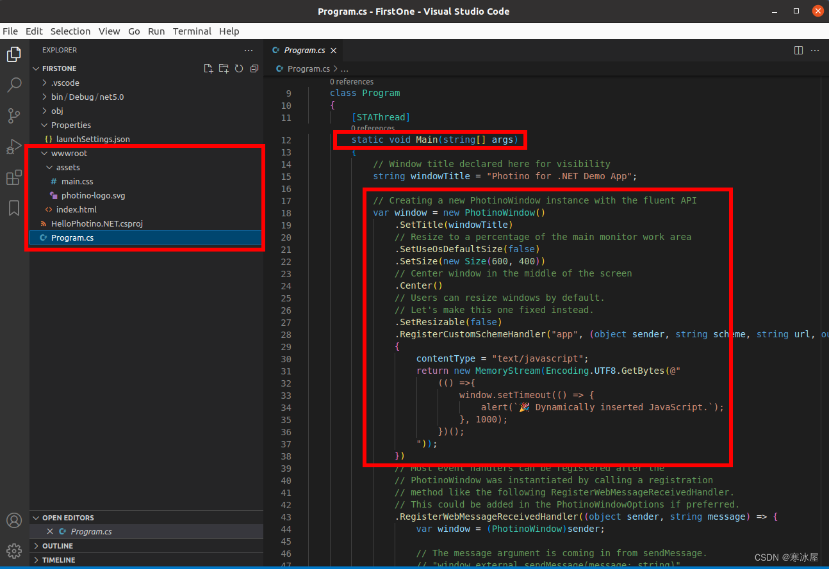Open the File menu
Image resolution: width=829 pixels, height=569 pixels.
point(10,31)
